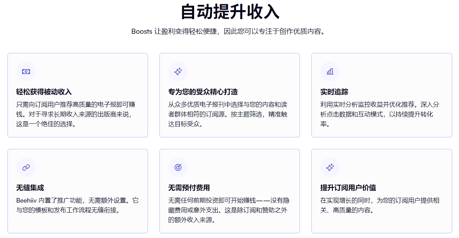459x238 pixels.
Task: Click the main heading 自动提升收入
Action: tap(229, 12)
